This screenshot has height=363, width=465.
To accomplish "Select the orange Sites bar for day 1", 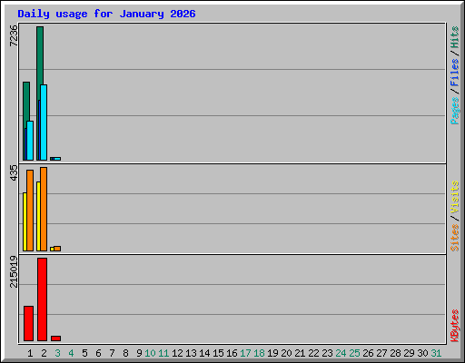I will tap(30, 211).
